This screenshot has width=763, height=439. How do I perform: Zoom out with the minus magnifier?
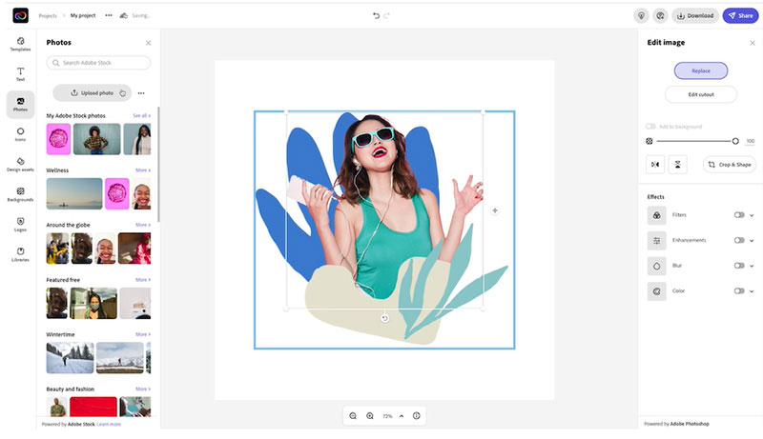click(x=353, y=416)
